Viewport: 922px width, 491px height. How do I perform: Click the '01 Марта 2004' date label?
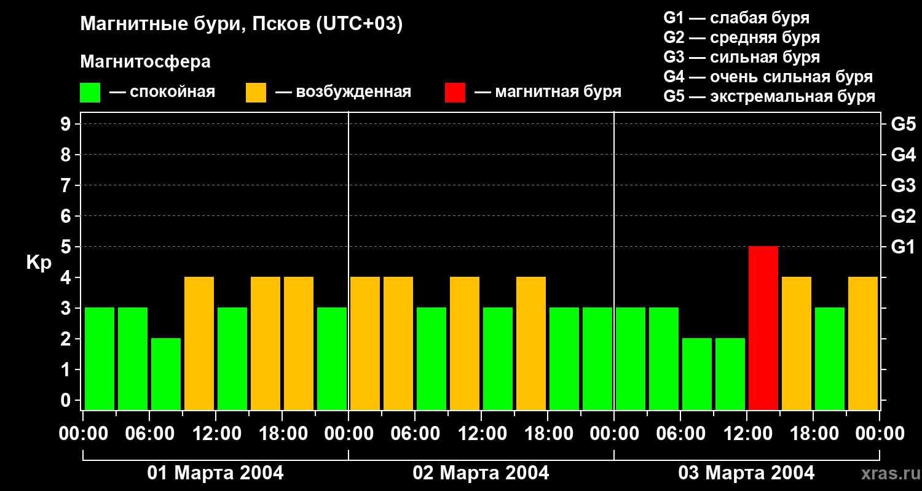215,473
